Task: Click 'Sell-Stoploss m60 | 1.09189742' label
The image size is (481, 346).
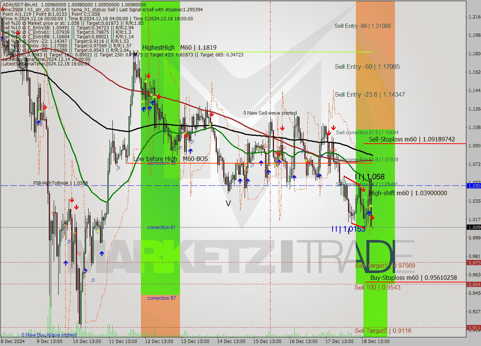Action: [x=412, y=139]
